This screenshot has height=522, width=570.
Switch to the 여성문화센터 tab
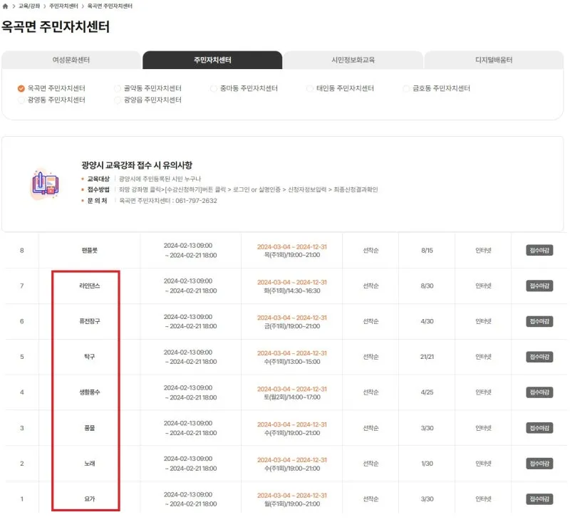click(71, 61)
